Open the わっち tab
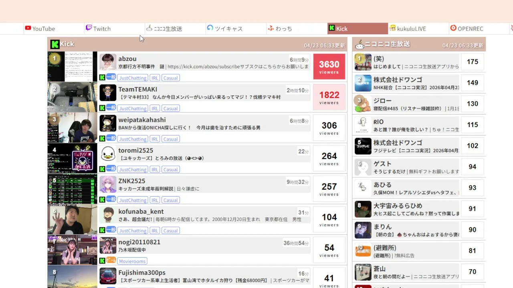 (297, 29)
